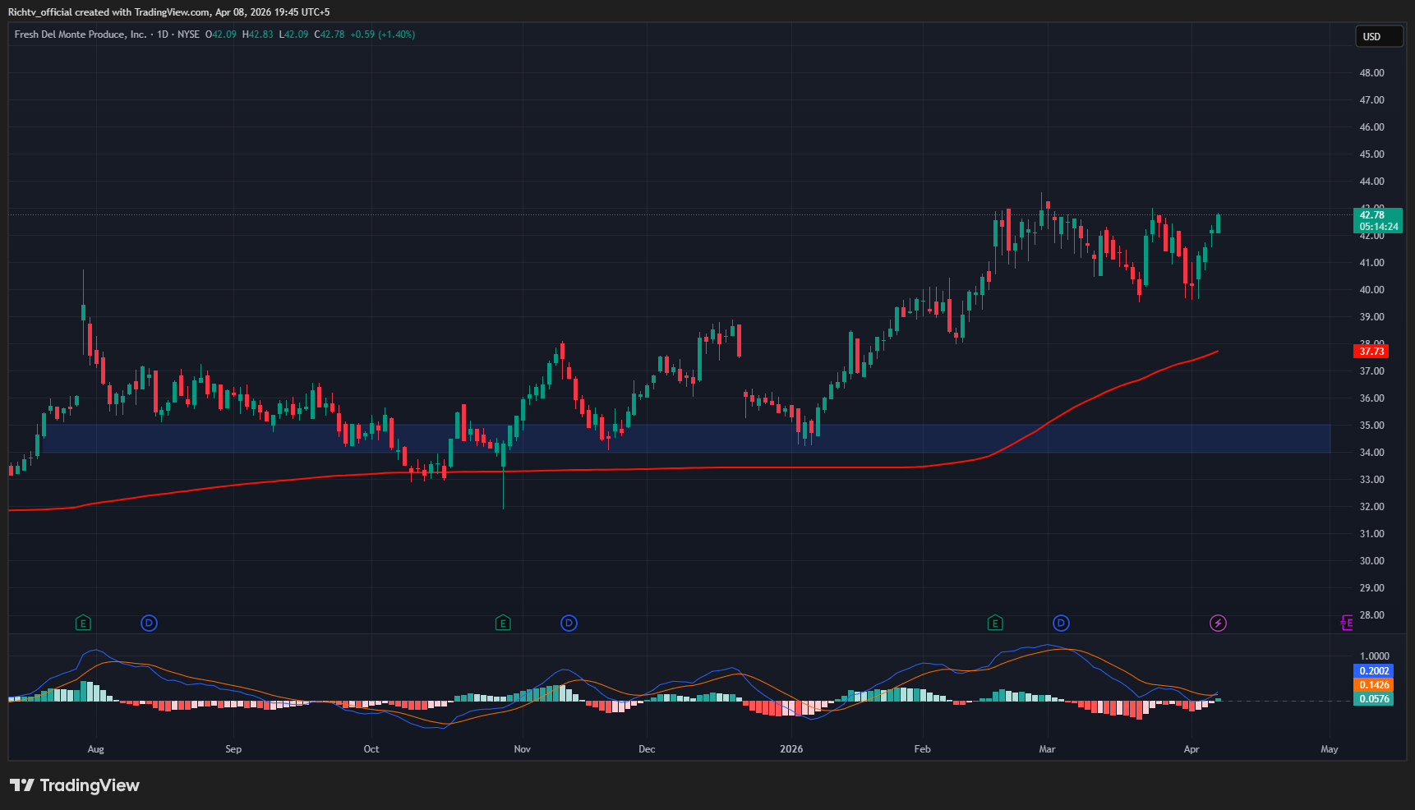Viewport: 1415px width, 810px height.
Task: Open the November dividend D marker
Action: 569,624
